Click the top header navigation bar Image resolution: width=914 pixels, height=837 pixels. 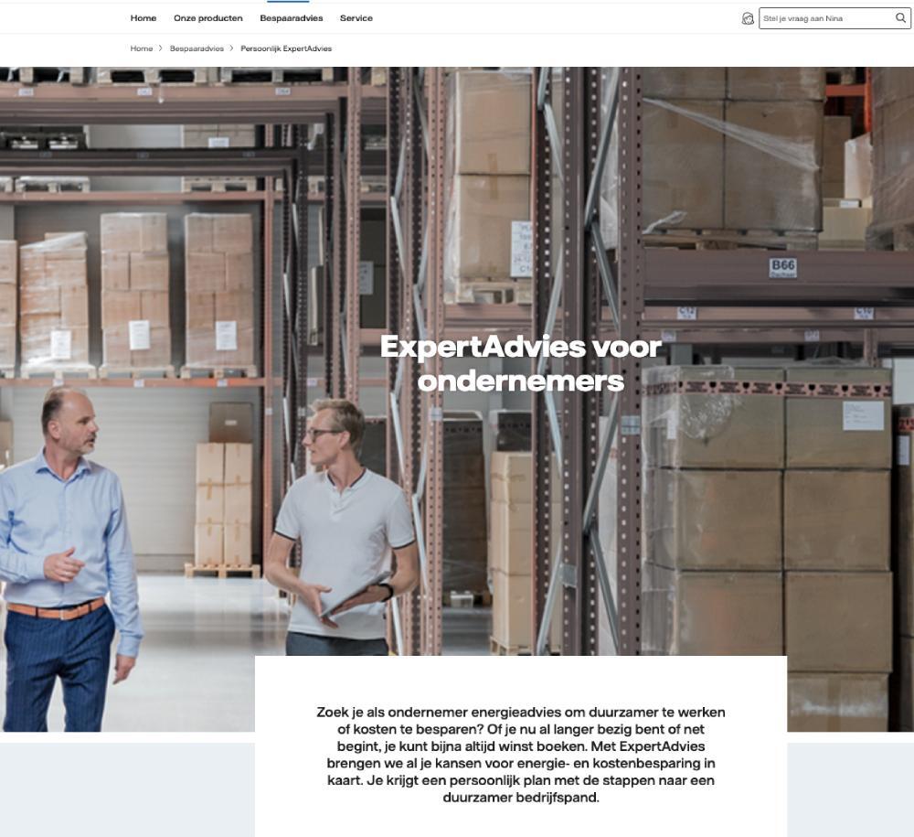click(548, 17)
